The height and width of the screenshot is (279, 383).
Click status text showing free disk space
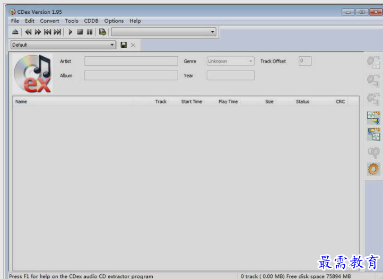295,276
